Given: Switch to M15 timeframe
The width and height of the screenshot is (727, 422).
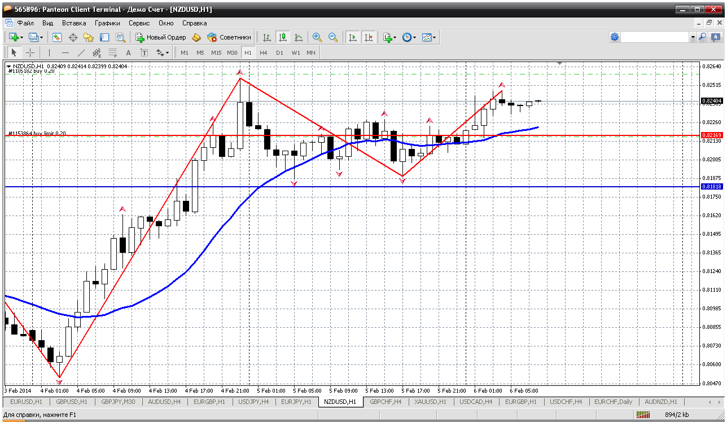Looking at the screenshot, I should [216, 52].
